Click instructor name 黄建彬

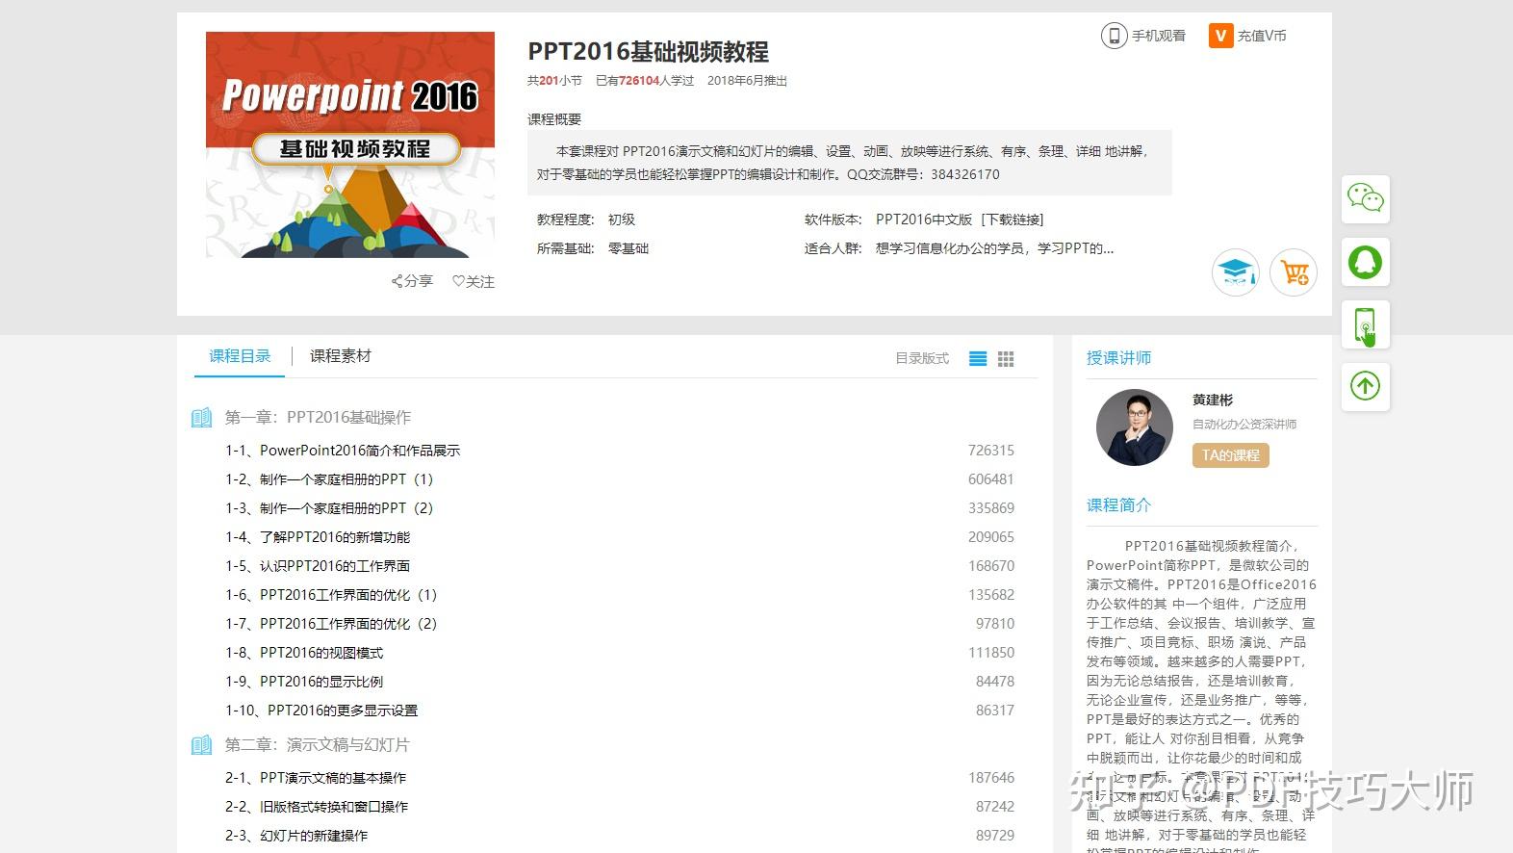pyautogui.click(x=1212, y=400)
